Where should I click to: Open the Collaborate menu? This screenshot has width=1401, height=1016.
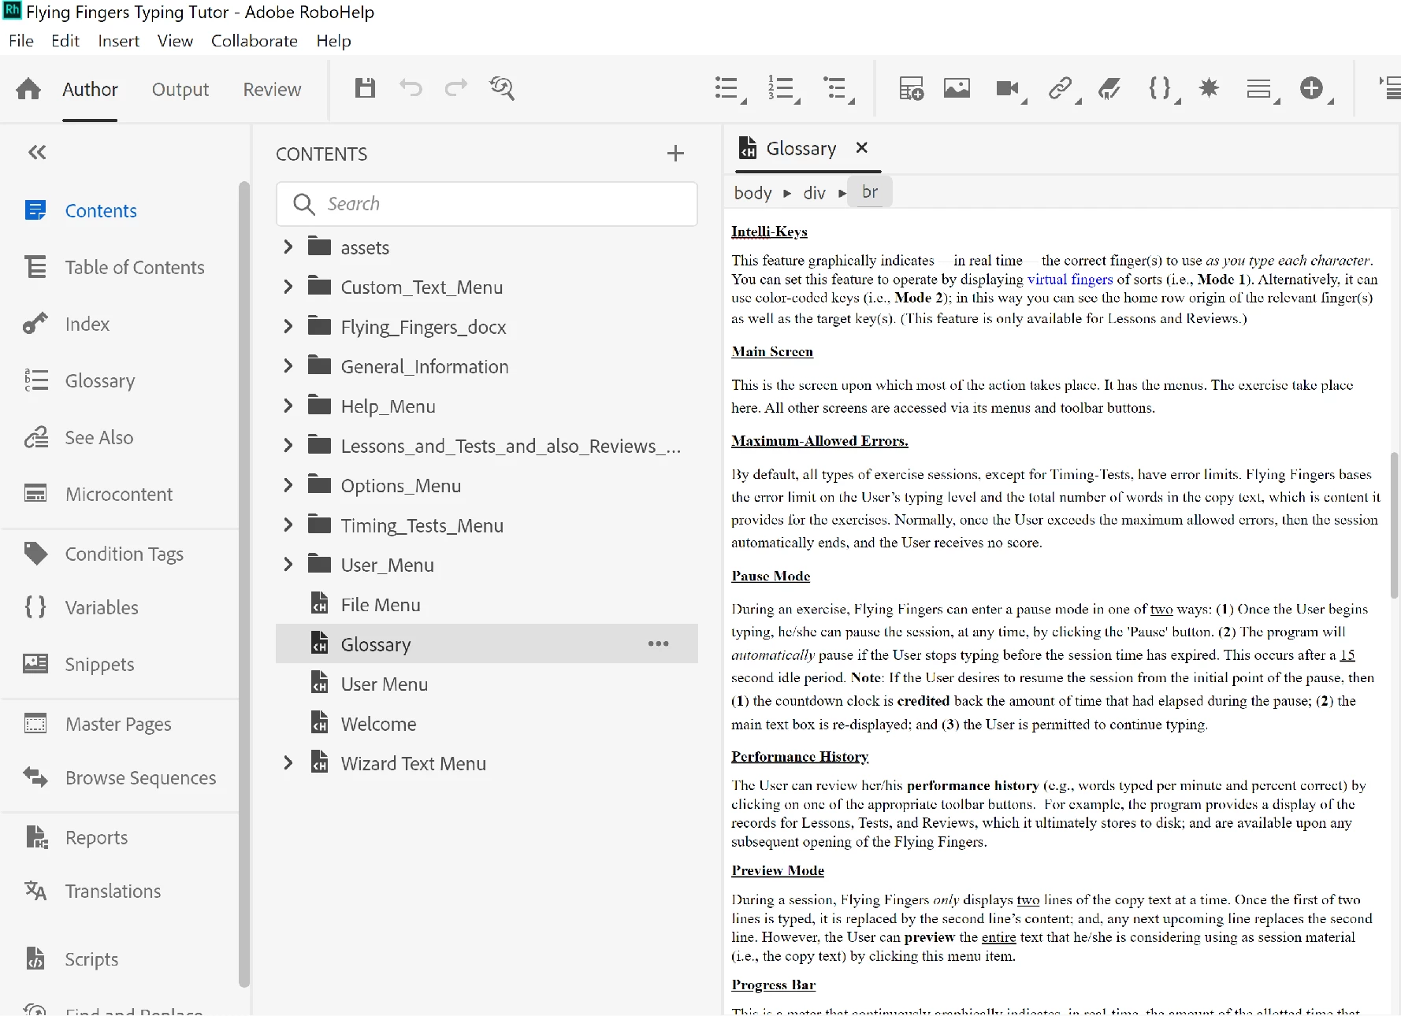click(x=255, y=41)
